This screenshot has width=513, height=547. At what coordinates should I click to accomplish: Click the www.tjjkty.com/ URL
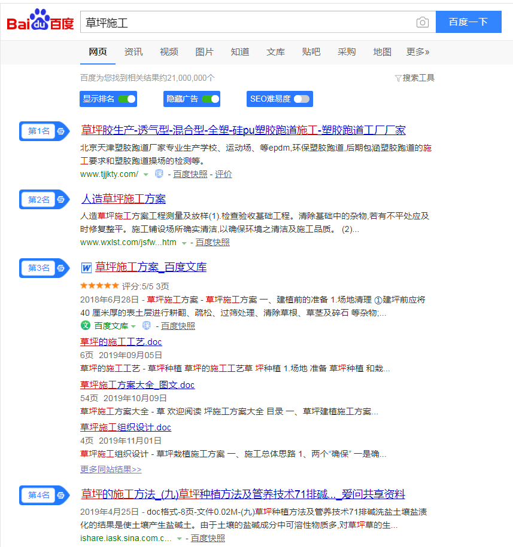[110, 174]
